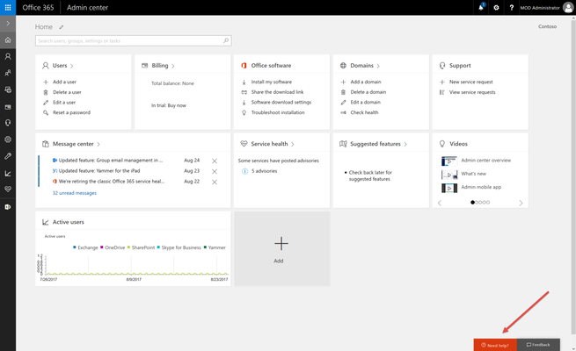Dismiss the classic service health message
The width and height of the screenshot is (576, 351).
[x=215, y=183]
